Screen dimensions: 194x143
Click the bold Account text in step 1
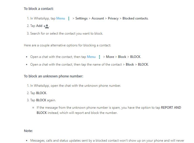pyautogui.click(x=98, y=18)
